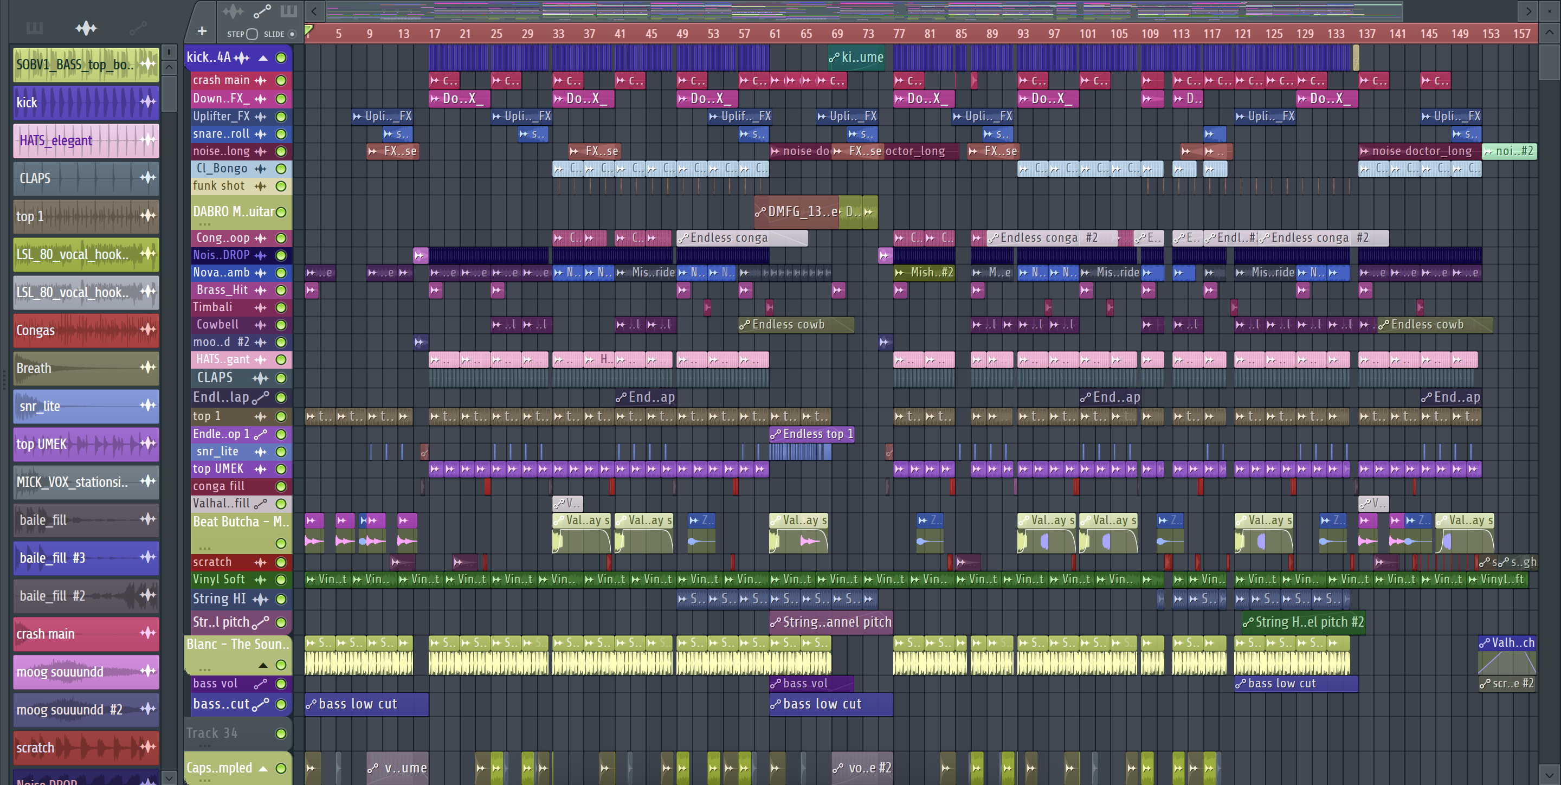Collapse the kick..4A track group

click(x=263, y=58)
